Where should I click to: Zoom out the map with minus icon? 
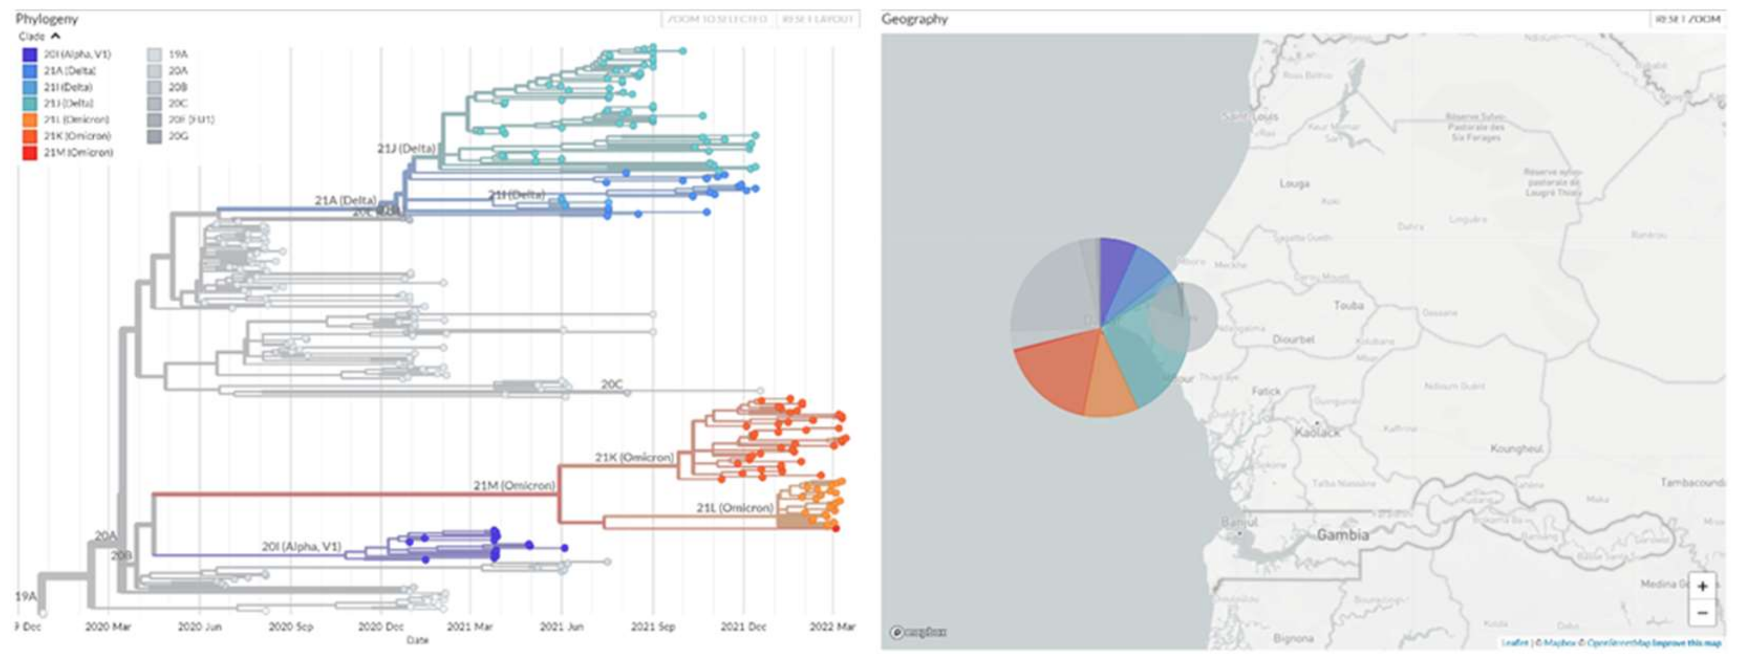pyautogui.click(x=1702, y=613)
